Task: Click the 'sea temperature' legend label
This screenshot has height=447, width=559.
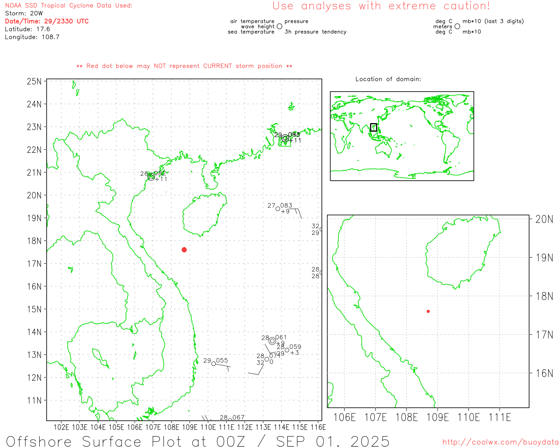Action: pos(251,32)
